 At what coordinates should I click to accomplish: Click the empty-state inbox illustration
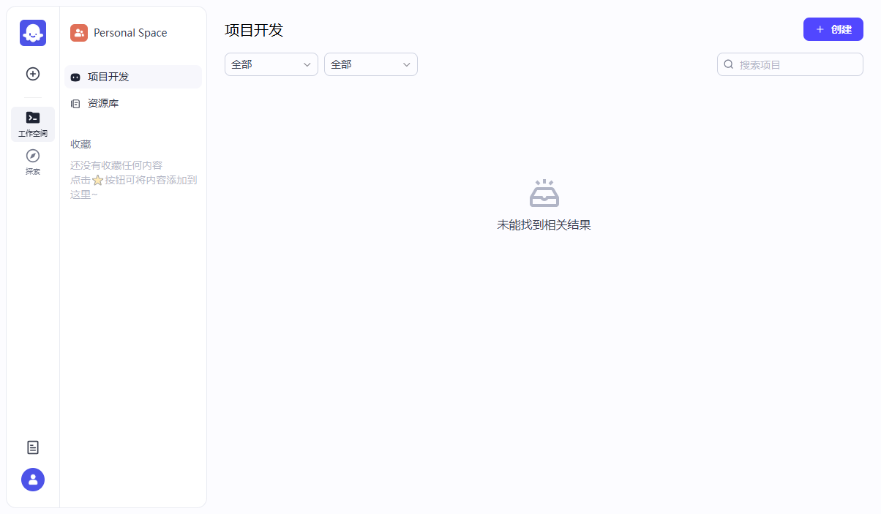[544, 193]
